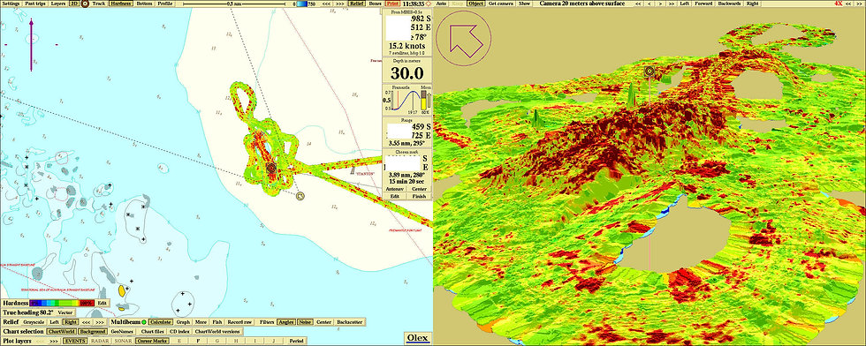Click the blue depth color gradient 0–750
Screen dimensions: 866x346
[x=301, y=4]
